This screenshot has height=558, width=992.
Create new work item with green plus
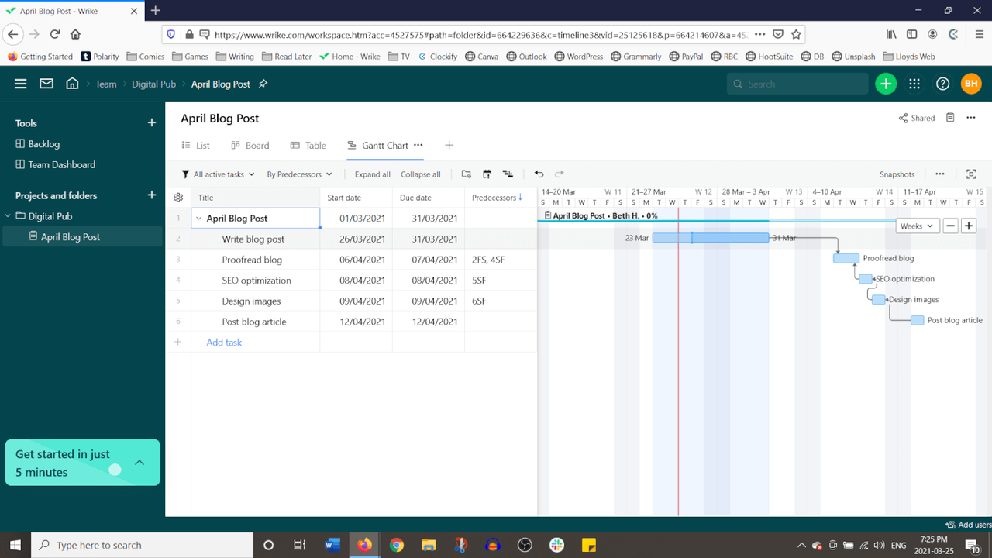coord(886,83)
